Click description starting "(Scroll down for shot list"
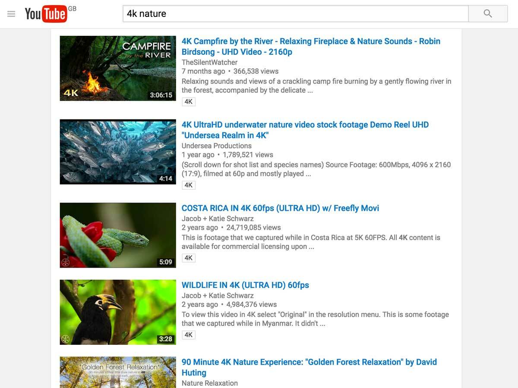Viewport: 518px width, 388px height. [316, 169]
